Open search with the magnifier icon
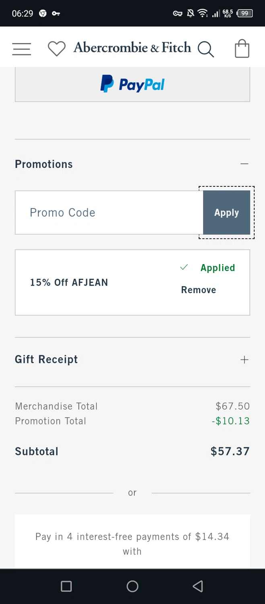The image size is (265, 604). coord(205,49)
